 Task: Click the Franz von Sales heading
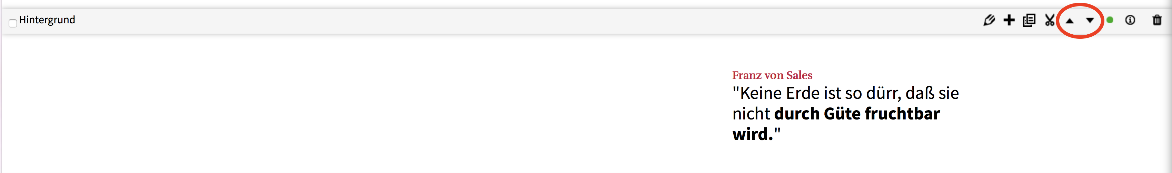point(772,75)
